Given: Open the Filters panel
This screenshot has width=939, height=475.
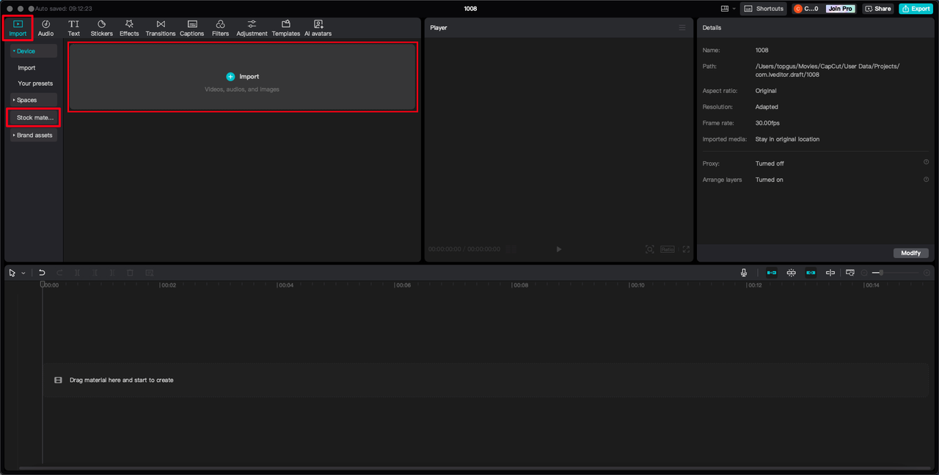Looking at the screenshot, I should (x=220, y=29).
